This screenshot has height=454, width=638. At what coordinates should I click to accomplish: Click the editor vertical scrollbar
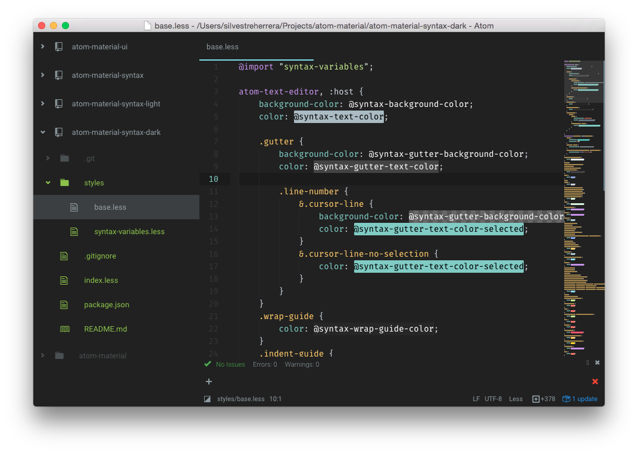point(604,126)
